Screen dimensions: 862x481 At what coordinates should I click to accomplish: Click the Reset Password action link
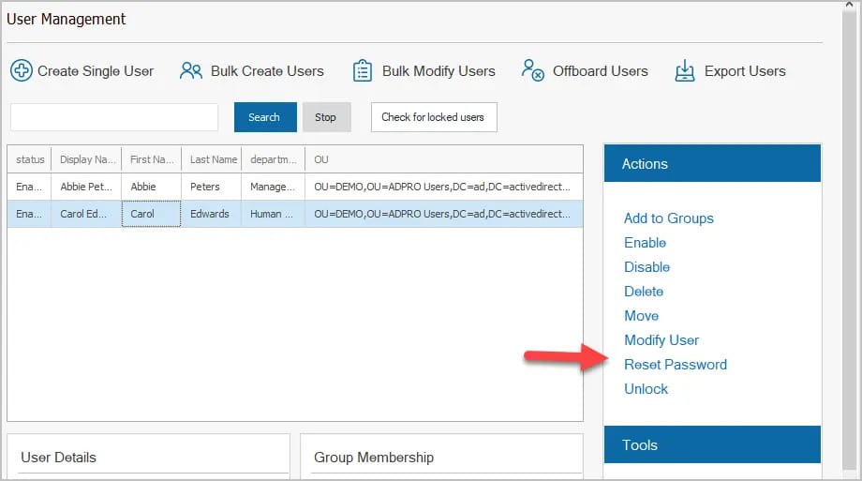click(676, 365)
